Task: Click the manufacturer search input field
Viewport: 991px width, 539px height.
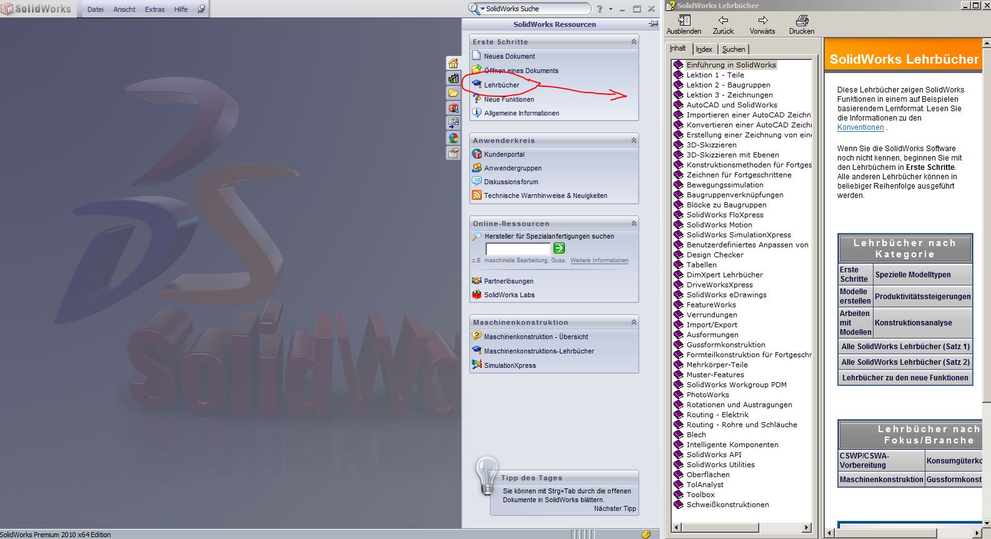Action: 518,249
